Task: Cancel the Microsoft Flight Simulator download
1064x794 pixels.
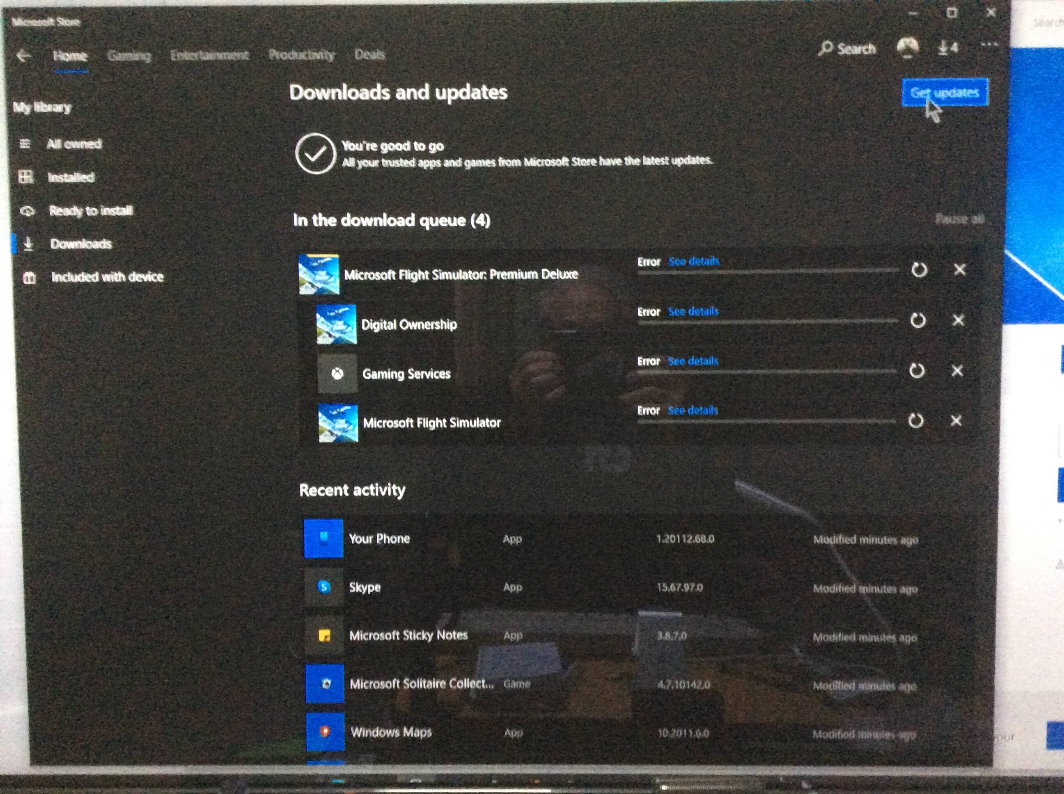Action: coord(956,421)
